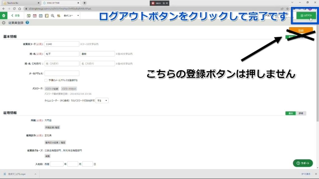Bookmark page with the star icon
The image size is (319, 179).
coord(287,8)
